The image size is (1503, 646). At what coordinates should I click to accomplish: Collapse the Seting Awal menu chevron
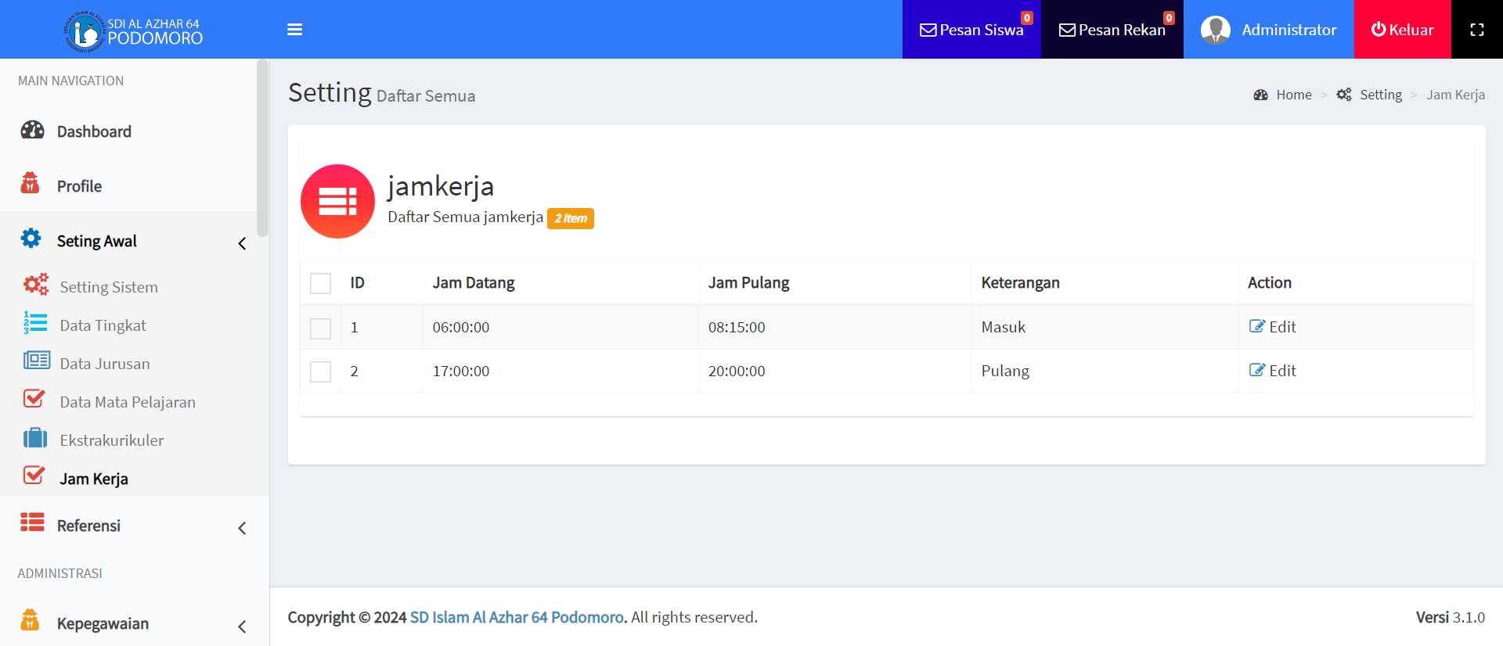tap(242, 243)
